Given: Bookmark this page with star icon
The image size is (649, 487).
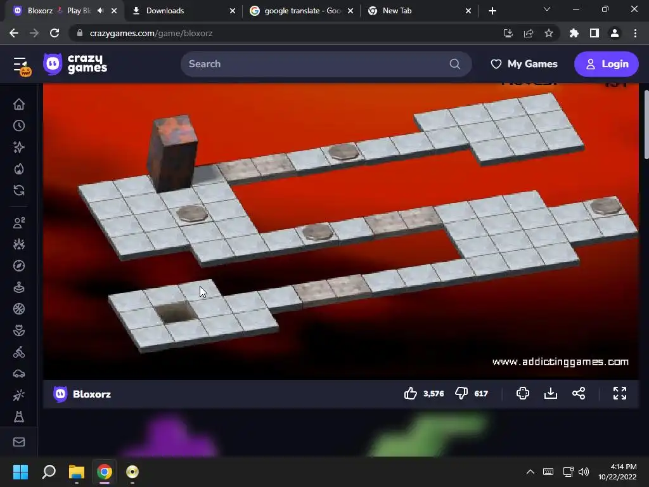Looking at the screenshot, I should click(x=548, y=33).
